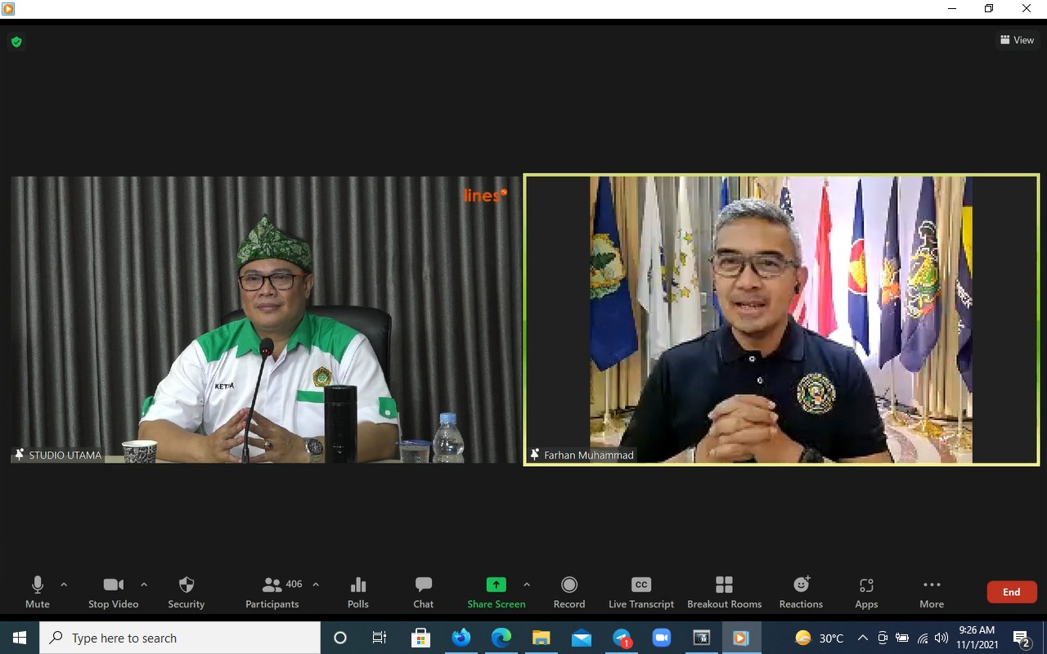Enable Live Transcript captions
Screen dimensions: 1047x654
click(641, 593)
